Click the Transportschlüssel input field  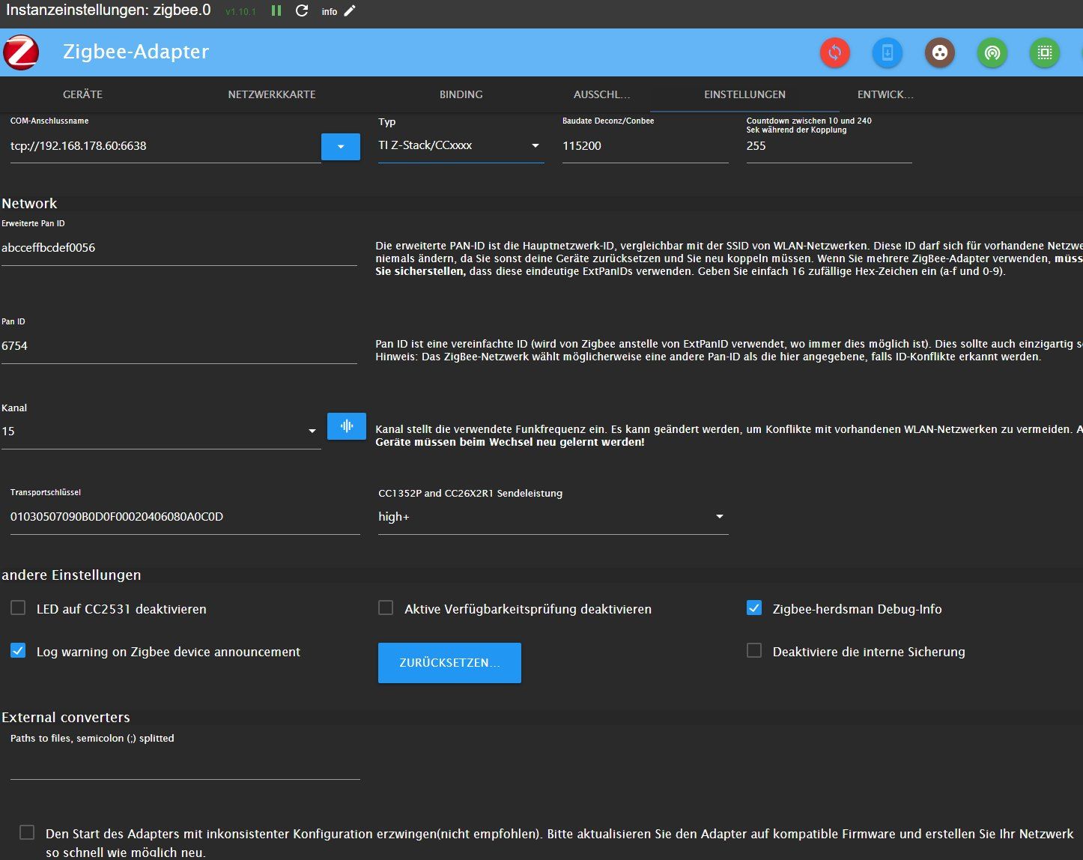[185, 517]
